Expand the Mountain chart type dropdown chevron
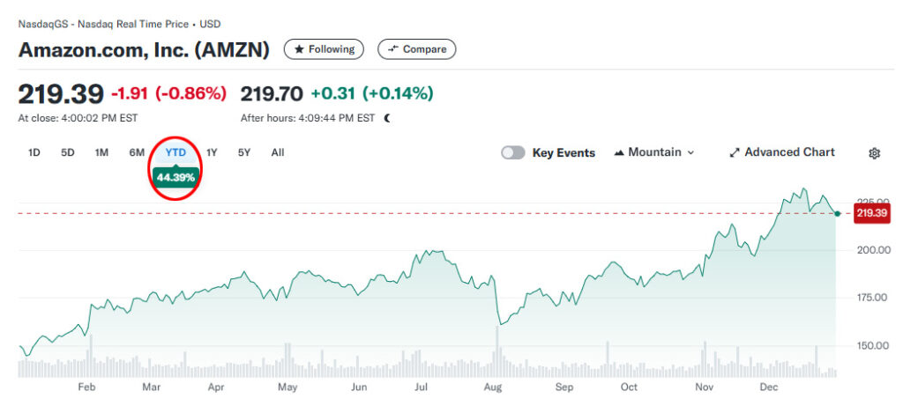The width and height of the screenshot is (903, 406). (x=691, y=153)
